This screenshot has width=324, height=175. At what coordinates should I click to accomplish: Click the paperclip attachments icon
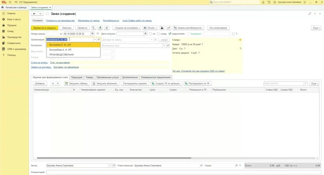(107, 28)
